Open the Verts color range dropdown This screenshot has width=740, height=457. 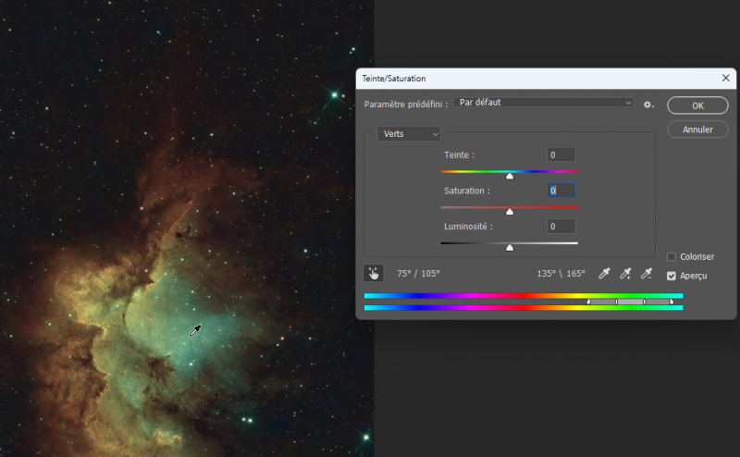click(409, 134)
